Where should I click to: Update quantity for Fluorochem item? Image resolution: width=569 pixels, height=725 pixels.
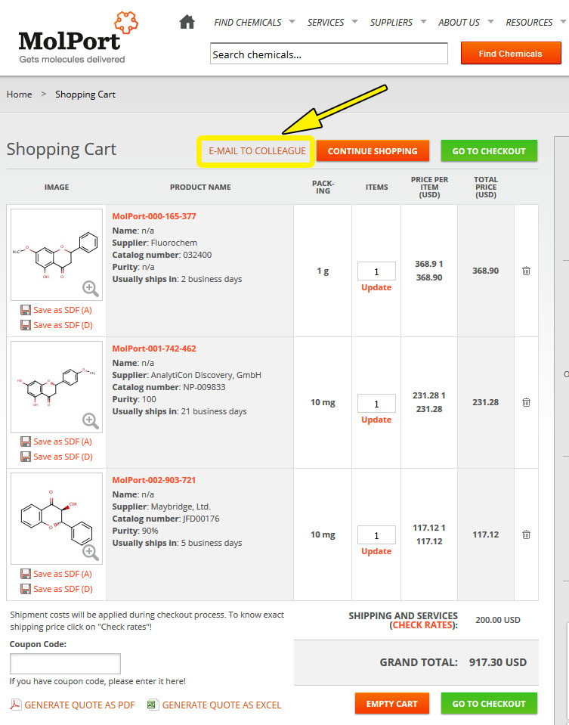coord(376,287)
